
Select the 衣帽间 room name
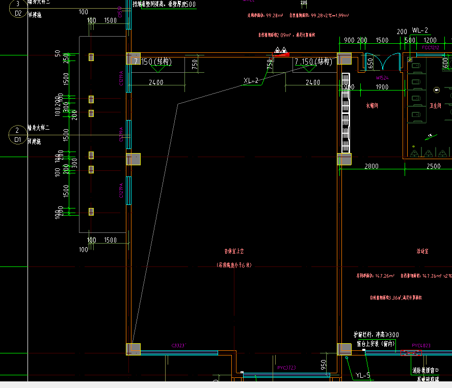coord(372,106)
